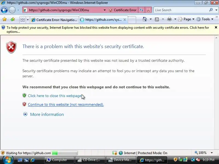
Task: Stop loading with the red X icon
Action: [148, 10]
